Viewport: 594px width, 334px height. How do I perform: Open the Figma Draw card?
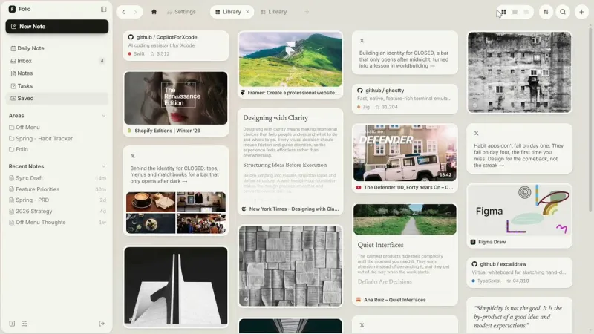pos(519,216)
